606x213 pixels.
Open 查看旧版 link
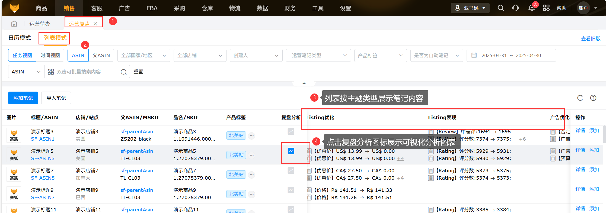[x=591, y=38]
